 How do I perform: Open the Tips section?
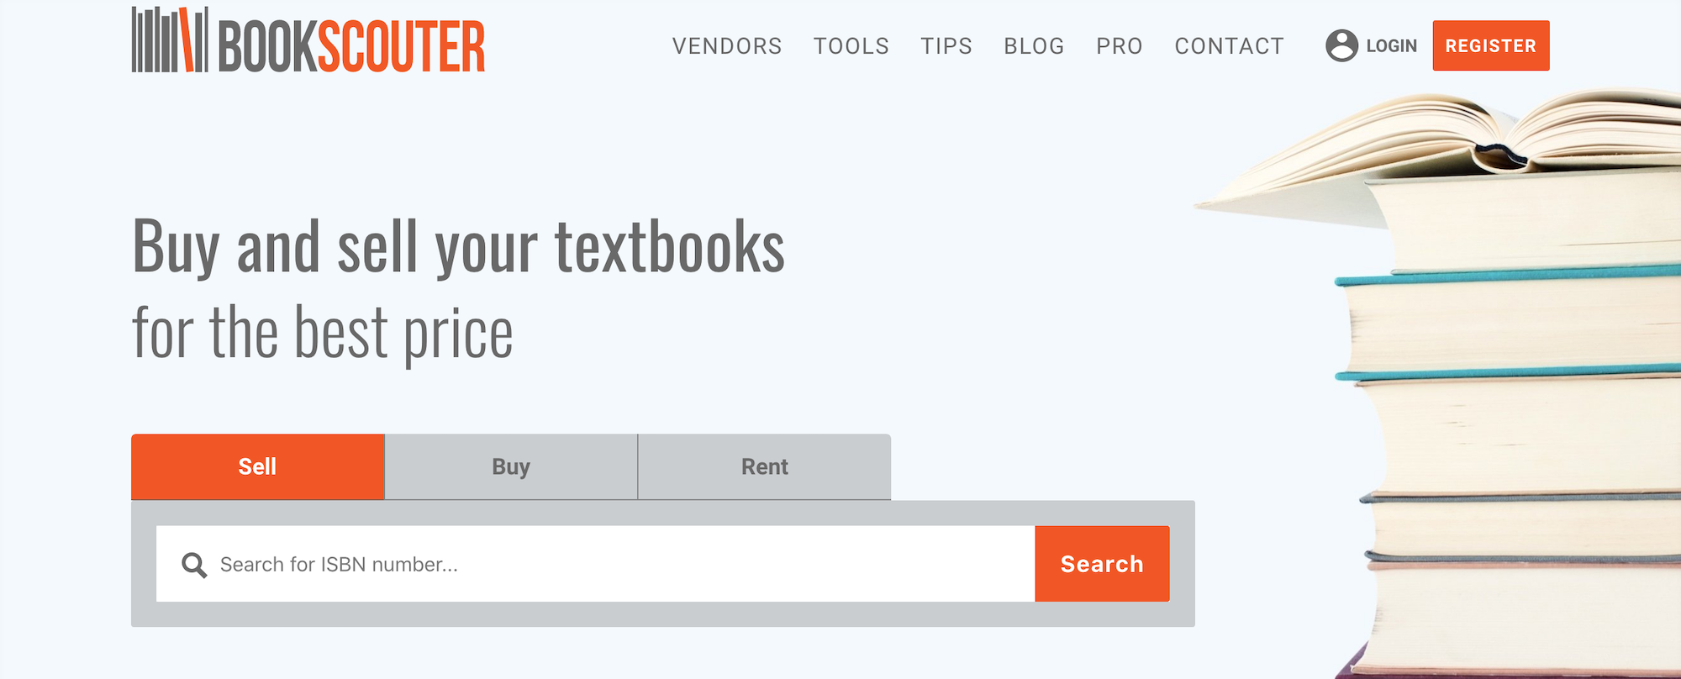[946, 46]
